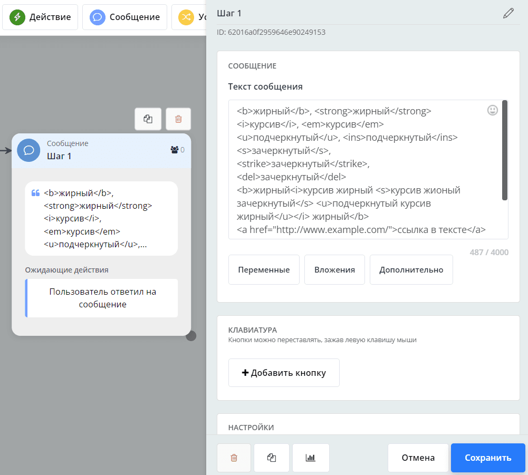This screenshot has width=528, height=475.
Task: Add a Сообщение block from toolbar
Action: coord(125,17)
